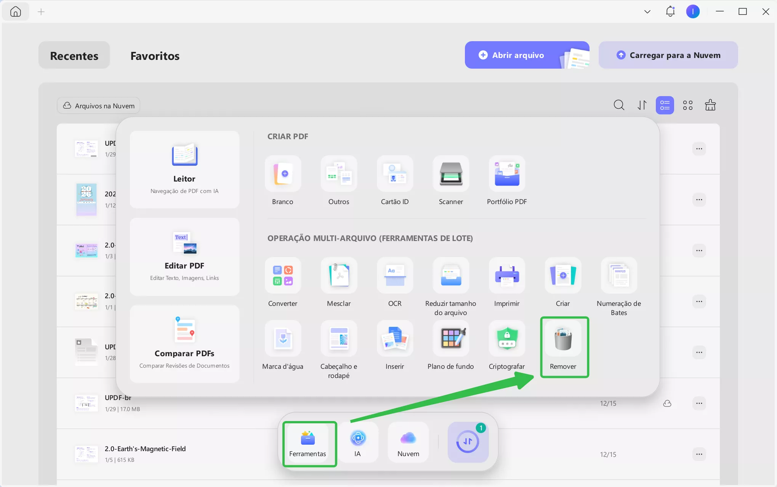Click Carregar para a Nuvem button

coord(668,55)
